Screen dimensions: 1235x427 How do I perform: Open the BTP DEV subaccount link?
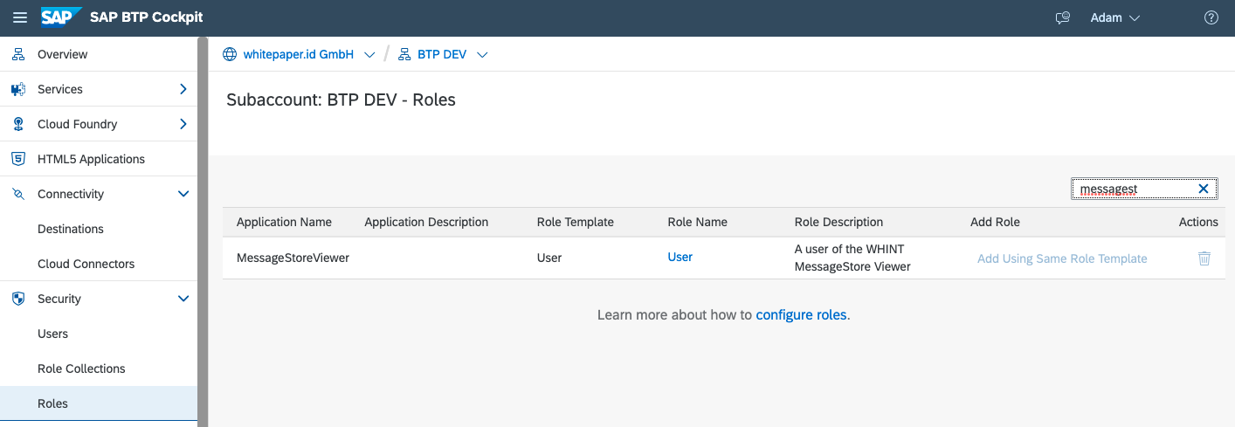click(442, 54)
